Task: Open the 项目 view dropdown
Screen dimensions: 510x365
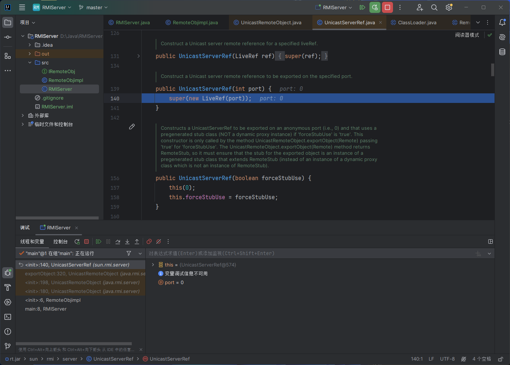Action: 28,22
